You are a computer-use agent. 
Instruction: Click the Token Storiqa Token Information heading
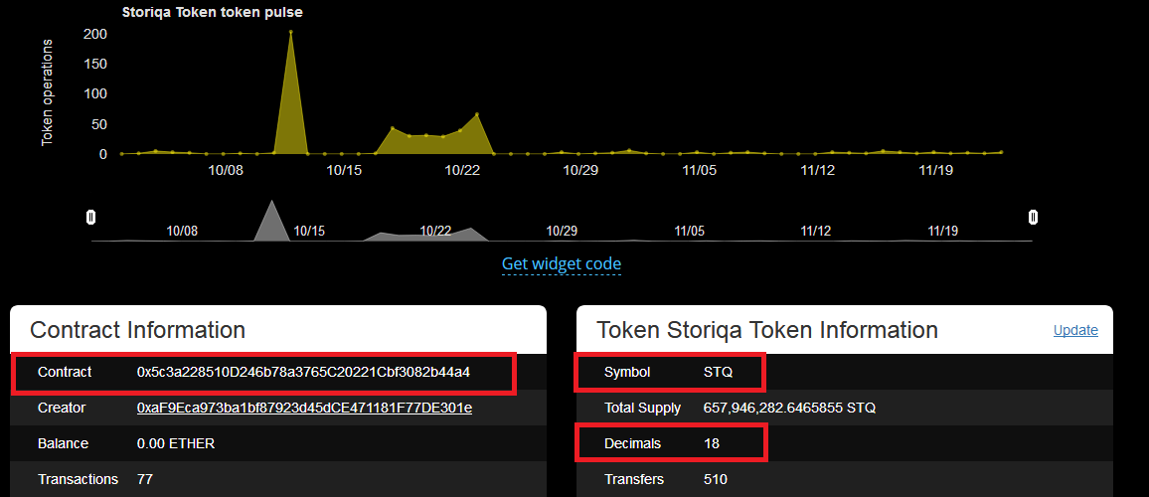click(x=767, y=330)
